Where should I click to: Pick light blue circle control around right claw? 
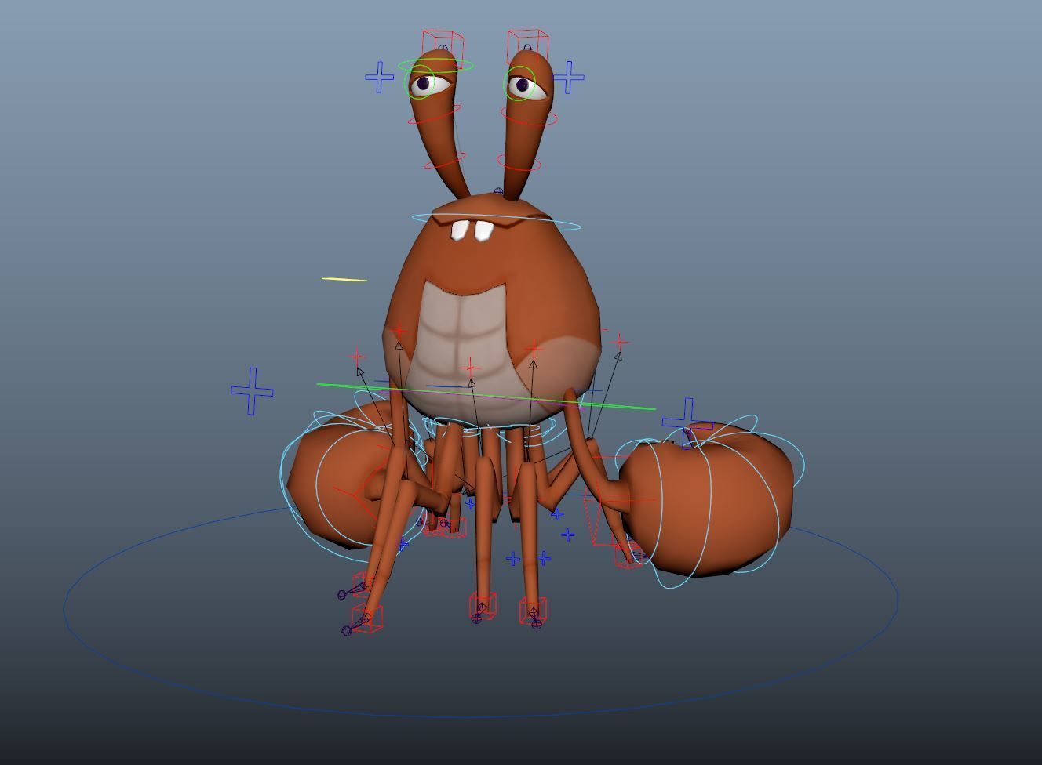click(710, 502)
